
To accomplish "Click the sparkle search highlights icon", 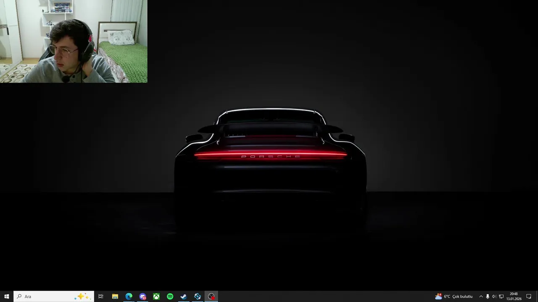I will click(x=82, y=297).
